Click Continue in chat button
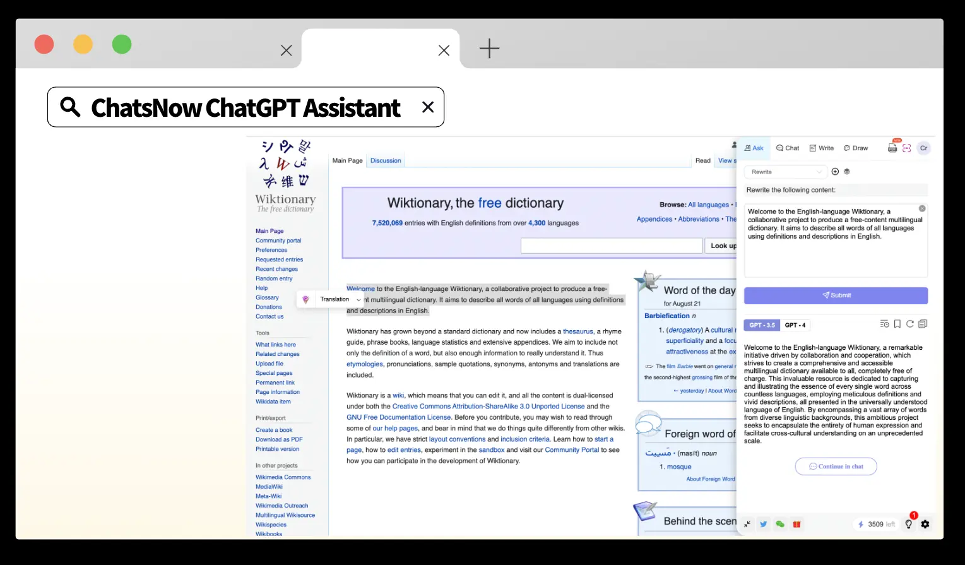This screenshot has height=565, width=965. click(x=836, y=467)
